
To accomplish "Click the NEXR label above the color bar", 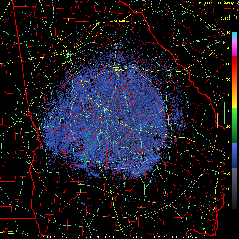I will (x=233, y=16).
